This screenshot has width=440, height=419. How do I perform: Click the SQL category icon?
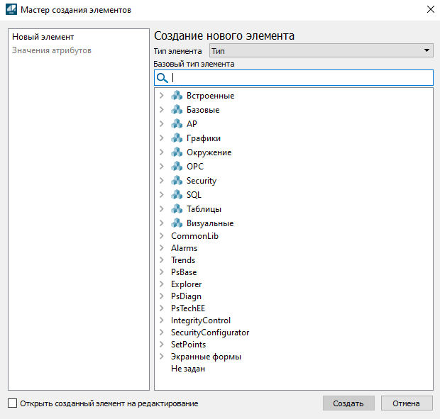[177, 195]
